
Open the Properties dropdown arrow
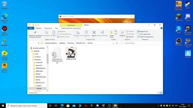(x=122, y=37)
